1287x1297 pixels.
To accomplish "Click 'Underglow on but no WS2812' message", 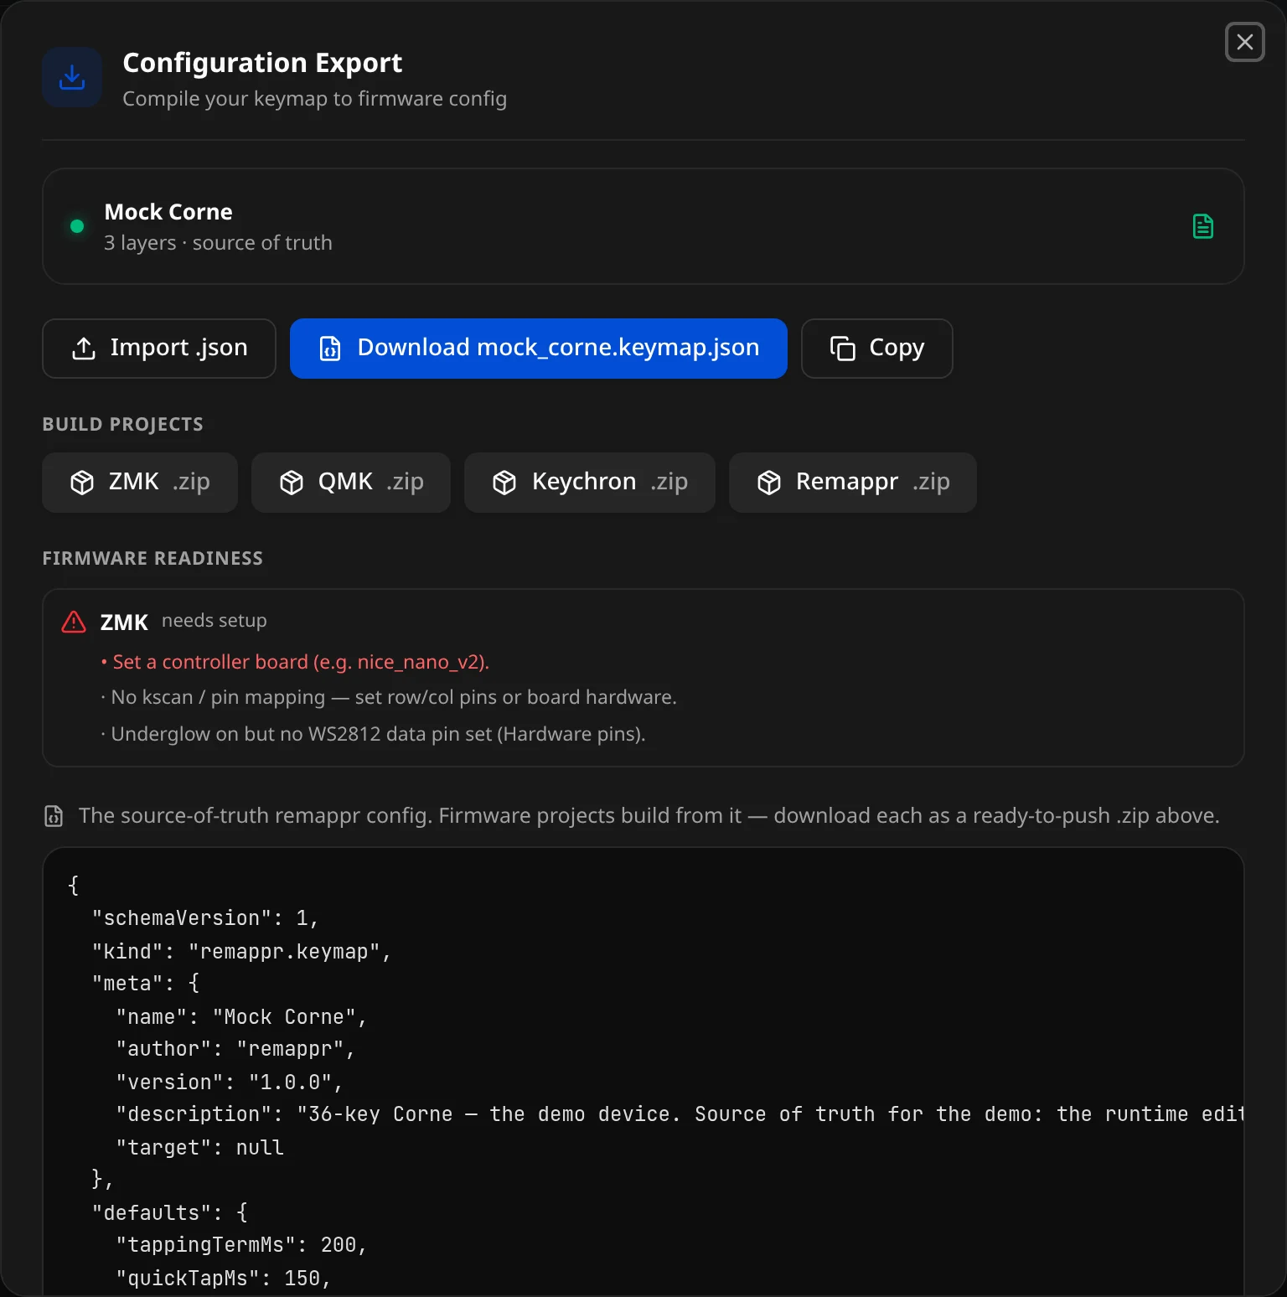I will (373, 734).
